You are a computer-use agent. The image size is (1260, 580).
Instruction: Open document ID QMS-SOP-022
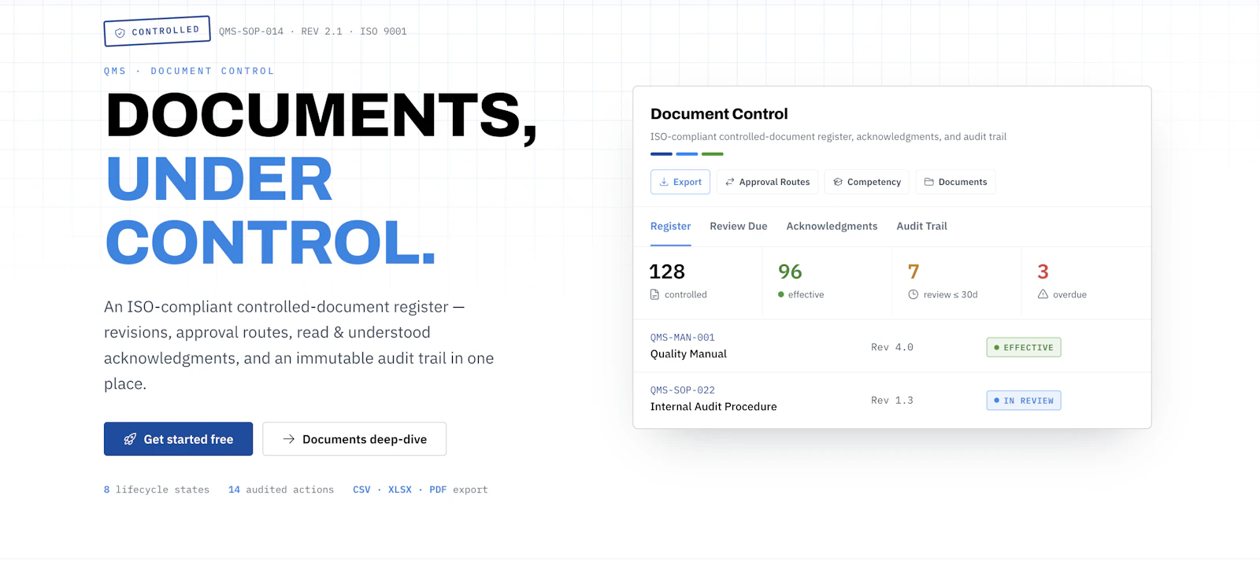682,390
